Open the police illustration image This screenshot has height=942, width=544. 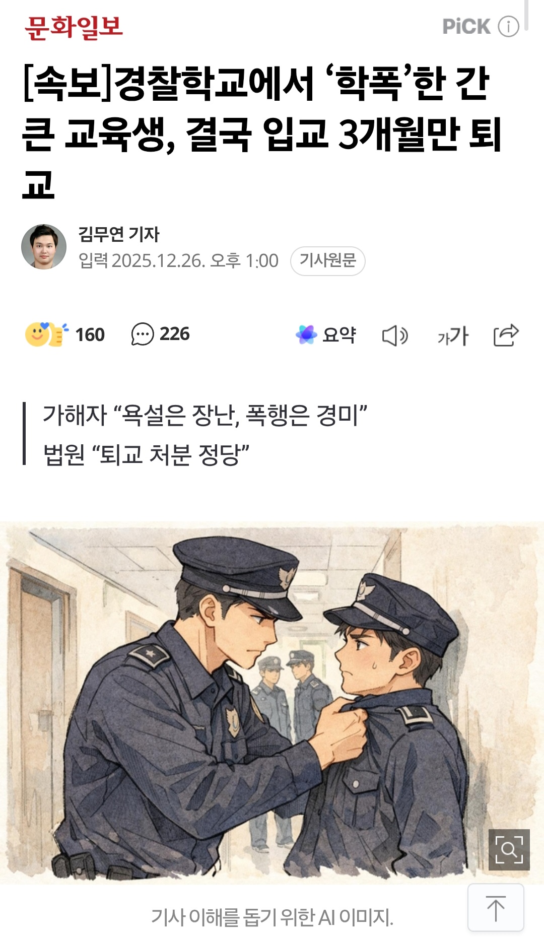[272, 703]
